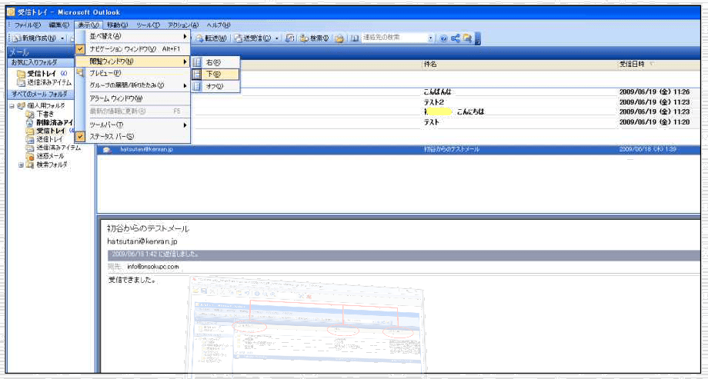708x379 pixels.
Task: Open the 閲覧ウィンドウ (Reading Pane) submenu
Action: pyautogui.click(x=132, y=62)
